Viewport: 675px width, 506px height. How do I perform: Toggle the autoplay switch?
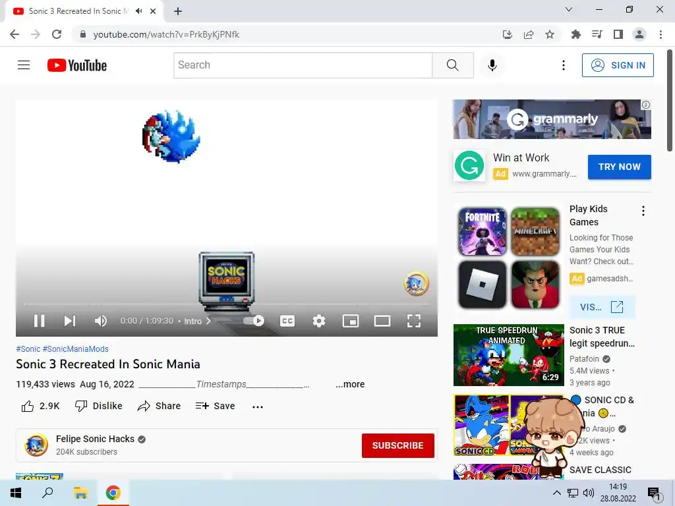(x=254, y=321)
